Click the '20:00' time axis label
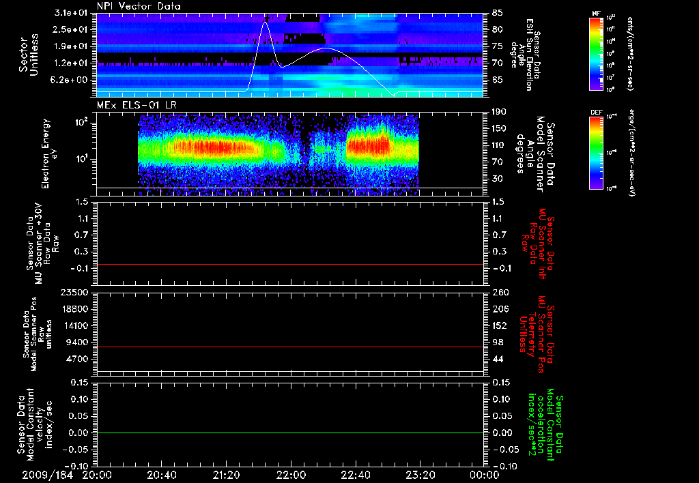 point(97,475)
